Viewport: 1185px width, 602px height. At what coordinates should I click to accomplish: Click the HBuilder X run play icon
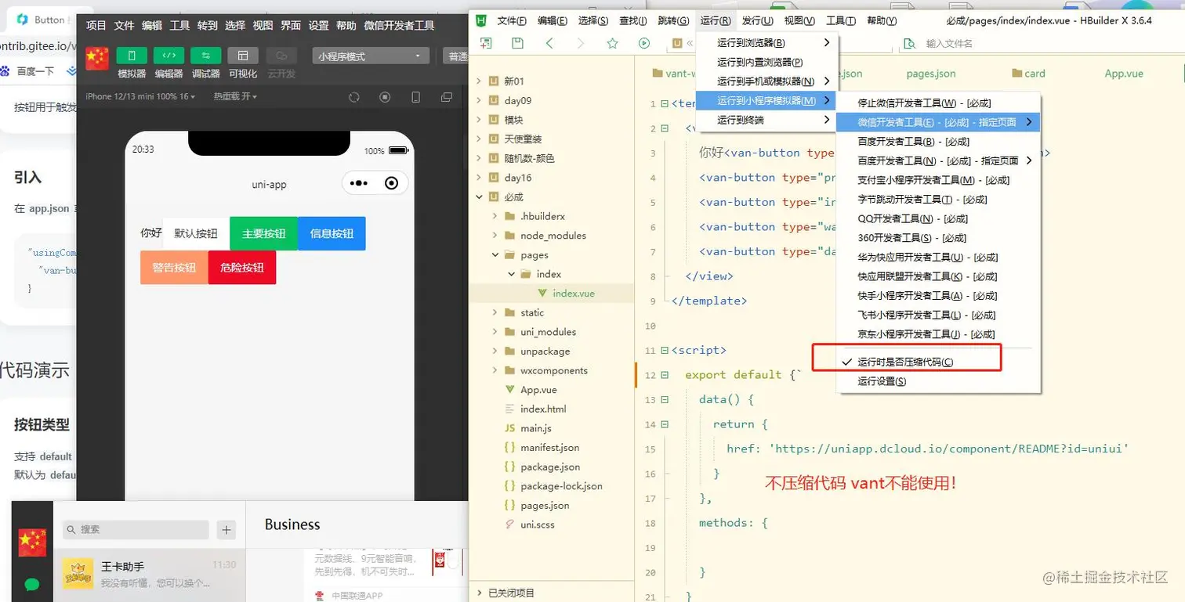644,44
